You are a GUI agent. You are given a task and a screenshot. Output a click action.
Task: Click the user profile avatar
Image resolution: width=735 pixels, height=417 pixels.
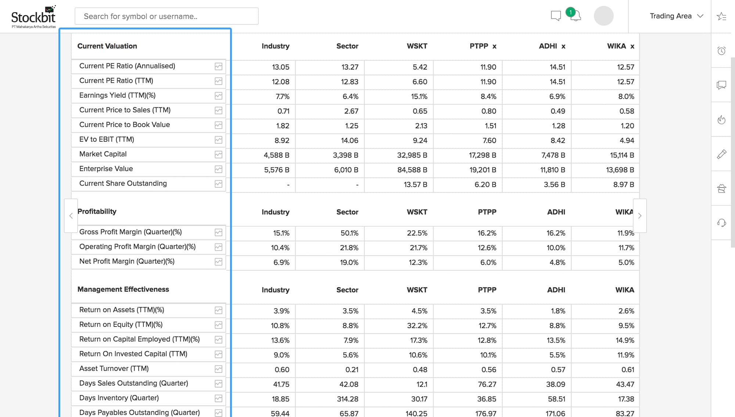click(x=603, y=16)
